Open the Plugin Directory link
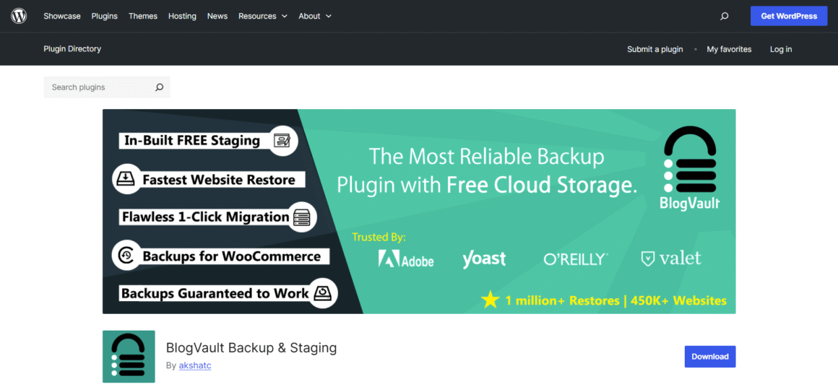The height and width of the screenshot is (392, 838). [x=72, y=48]
